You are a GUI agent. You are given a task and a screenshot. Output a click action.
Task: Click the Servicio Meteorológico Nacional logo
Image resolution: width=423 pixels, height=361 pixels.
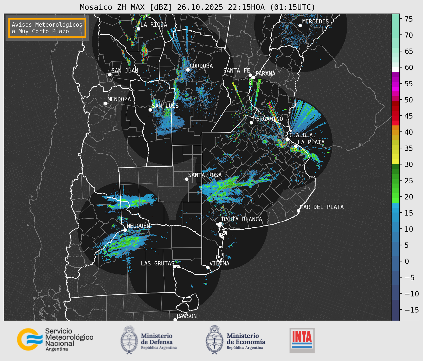pyautogui.click(x=55, y=340)
